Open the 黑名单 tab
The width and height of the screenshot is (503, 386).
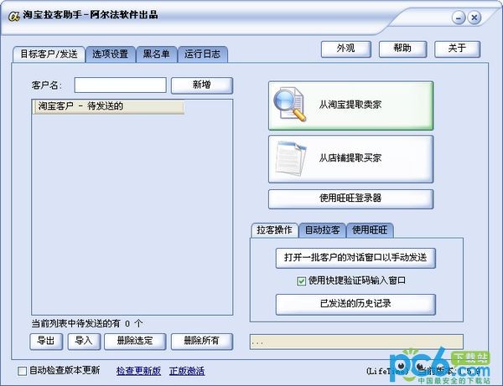click(x=157, y=54)
